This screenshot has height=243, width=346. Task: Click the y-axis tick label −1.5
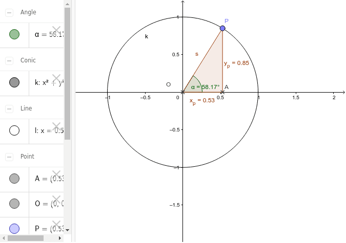(174, 205)
